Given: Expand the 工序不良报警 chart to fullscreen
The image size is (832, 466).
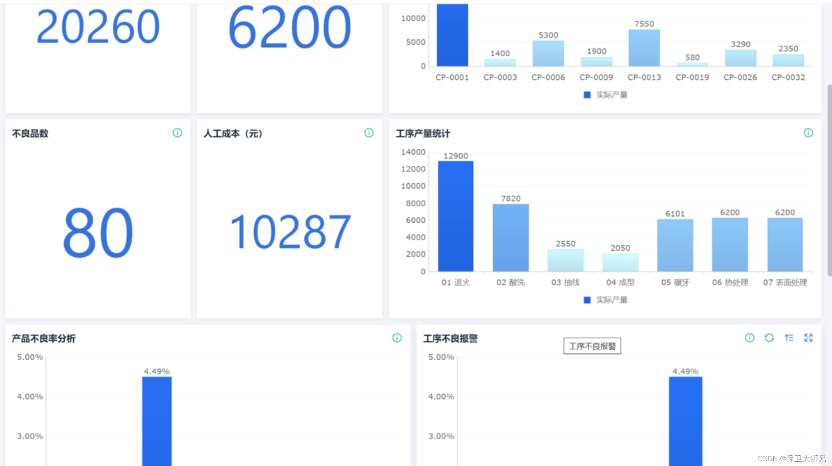Looking at the screenshot, I should (x=808, y=338).
